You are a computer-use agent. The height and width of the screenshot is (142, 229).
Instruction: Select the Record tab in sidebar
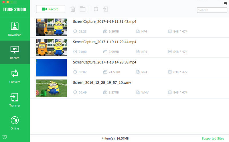[15, 52]
